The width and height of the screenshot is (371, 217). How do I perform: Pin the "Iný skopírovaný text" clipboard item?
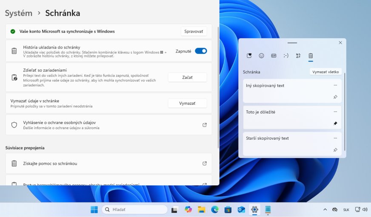[x=335, y=97]
